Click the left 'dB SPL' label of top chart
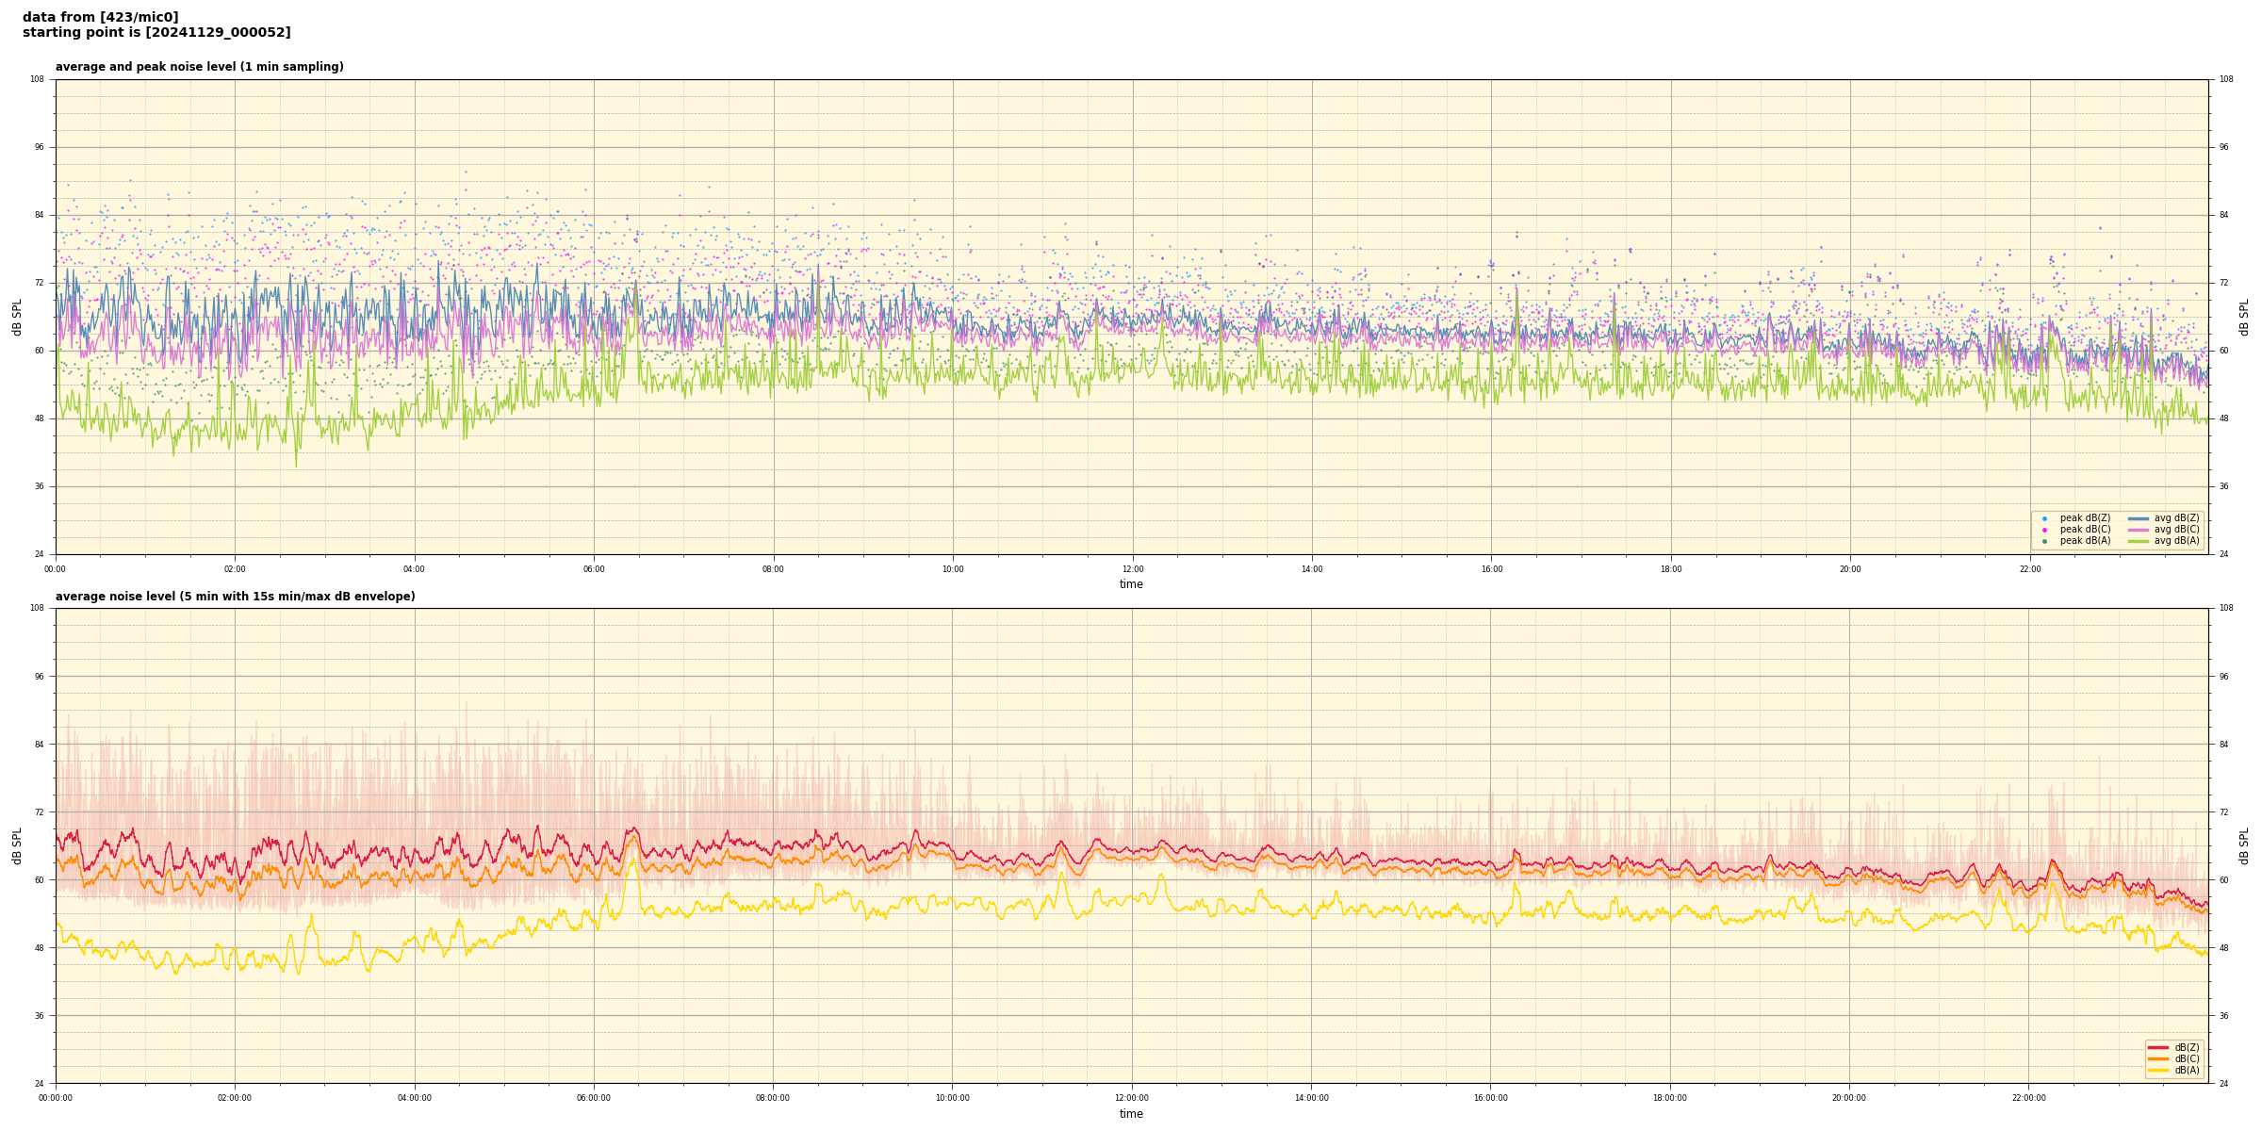Image resolution: width=2262 pixels, height=1131 pixels. coord(17,317)
